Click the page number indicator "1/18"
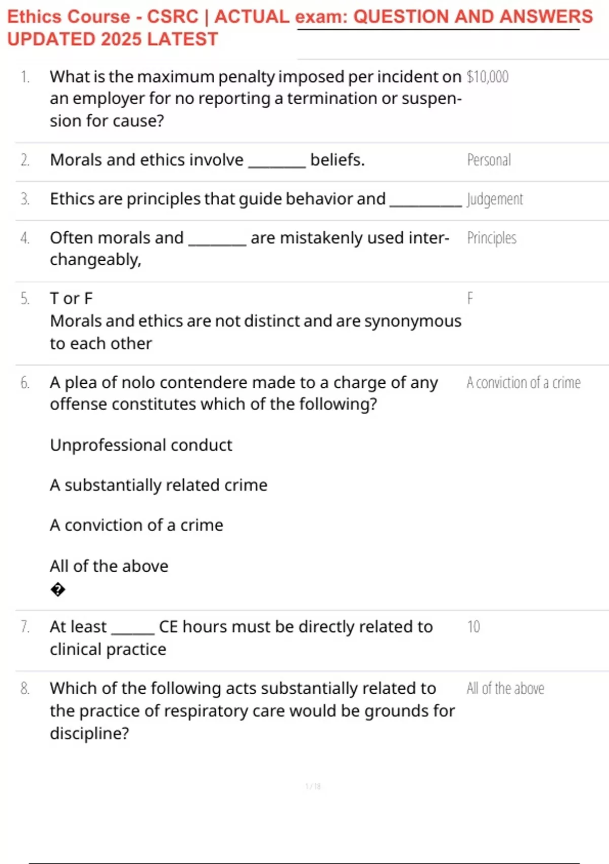 [313, 786]
